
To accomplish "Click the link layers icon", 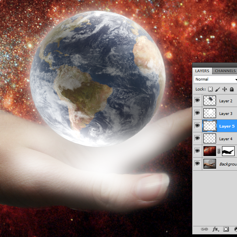I will pos(204,229).
